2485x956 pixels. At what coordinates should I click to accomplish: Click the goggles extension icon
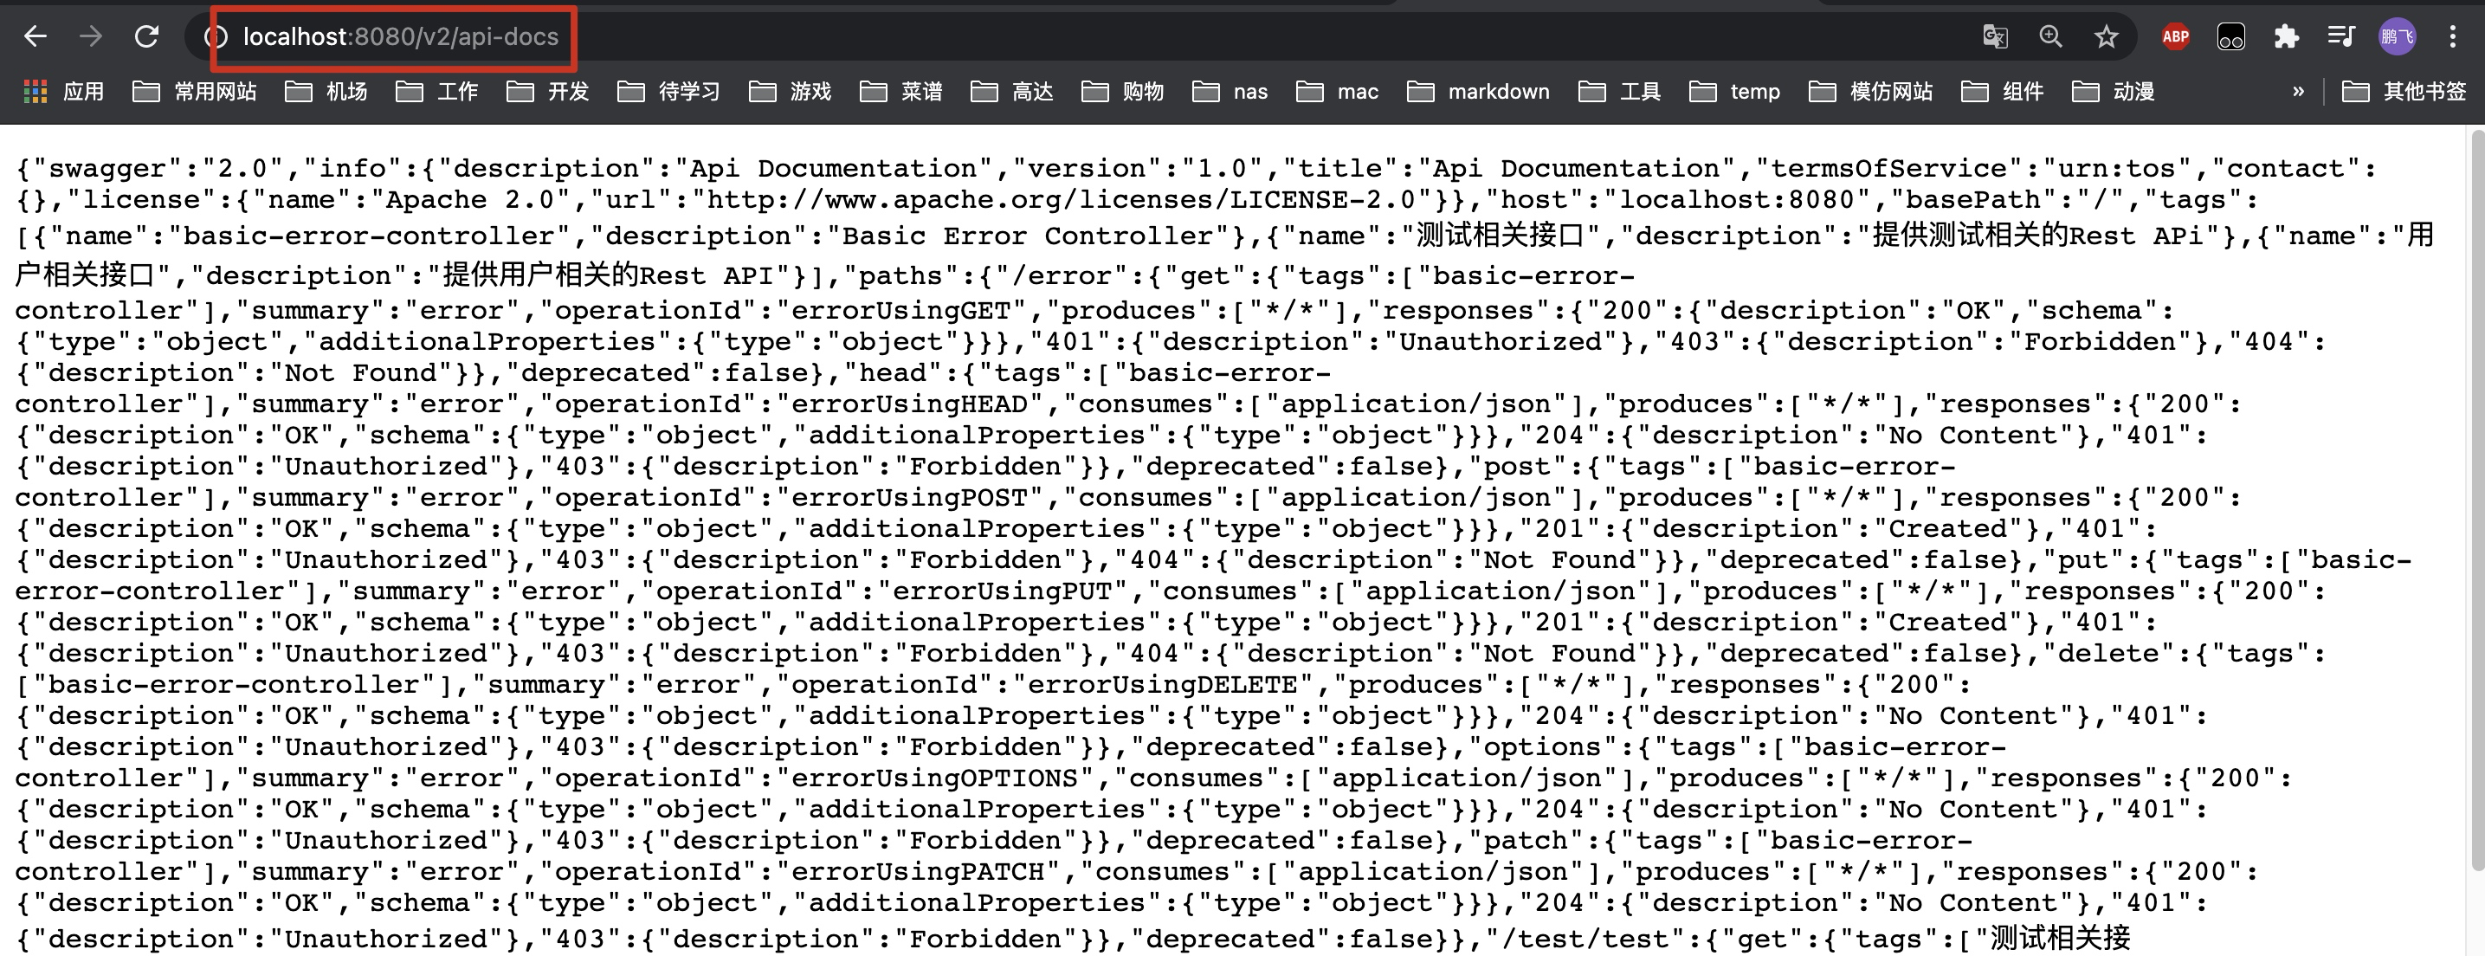(x=2230, y=36)
